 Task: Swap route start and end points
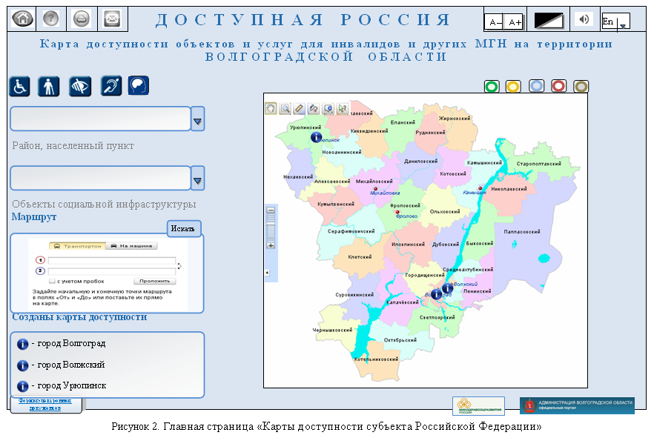pyautogui.click(x=179, y=266)
